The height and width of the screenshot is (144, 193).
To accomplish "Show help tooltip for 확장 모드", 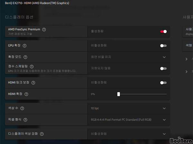I will [x=25, y=57].
